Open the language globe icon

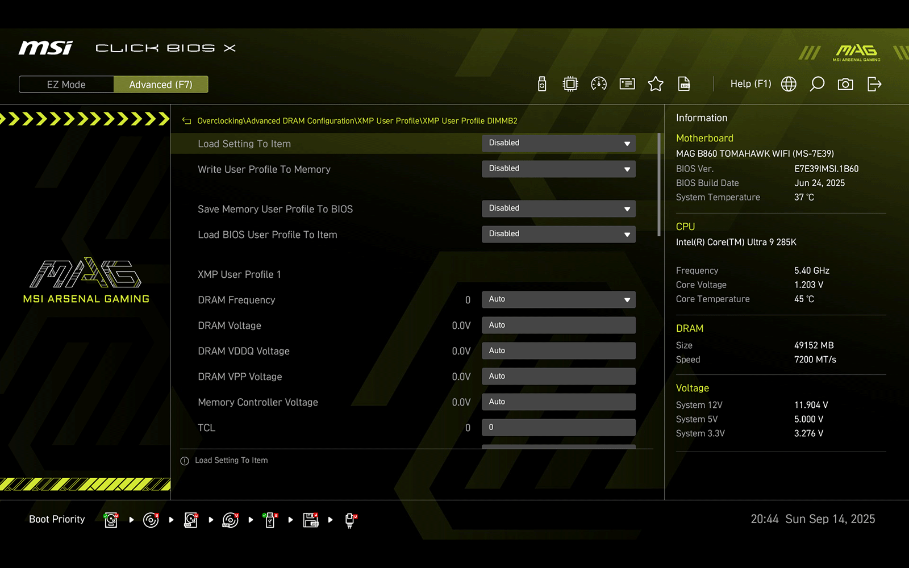[789, 84]
